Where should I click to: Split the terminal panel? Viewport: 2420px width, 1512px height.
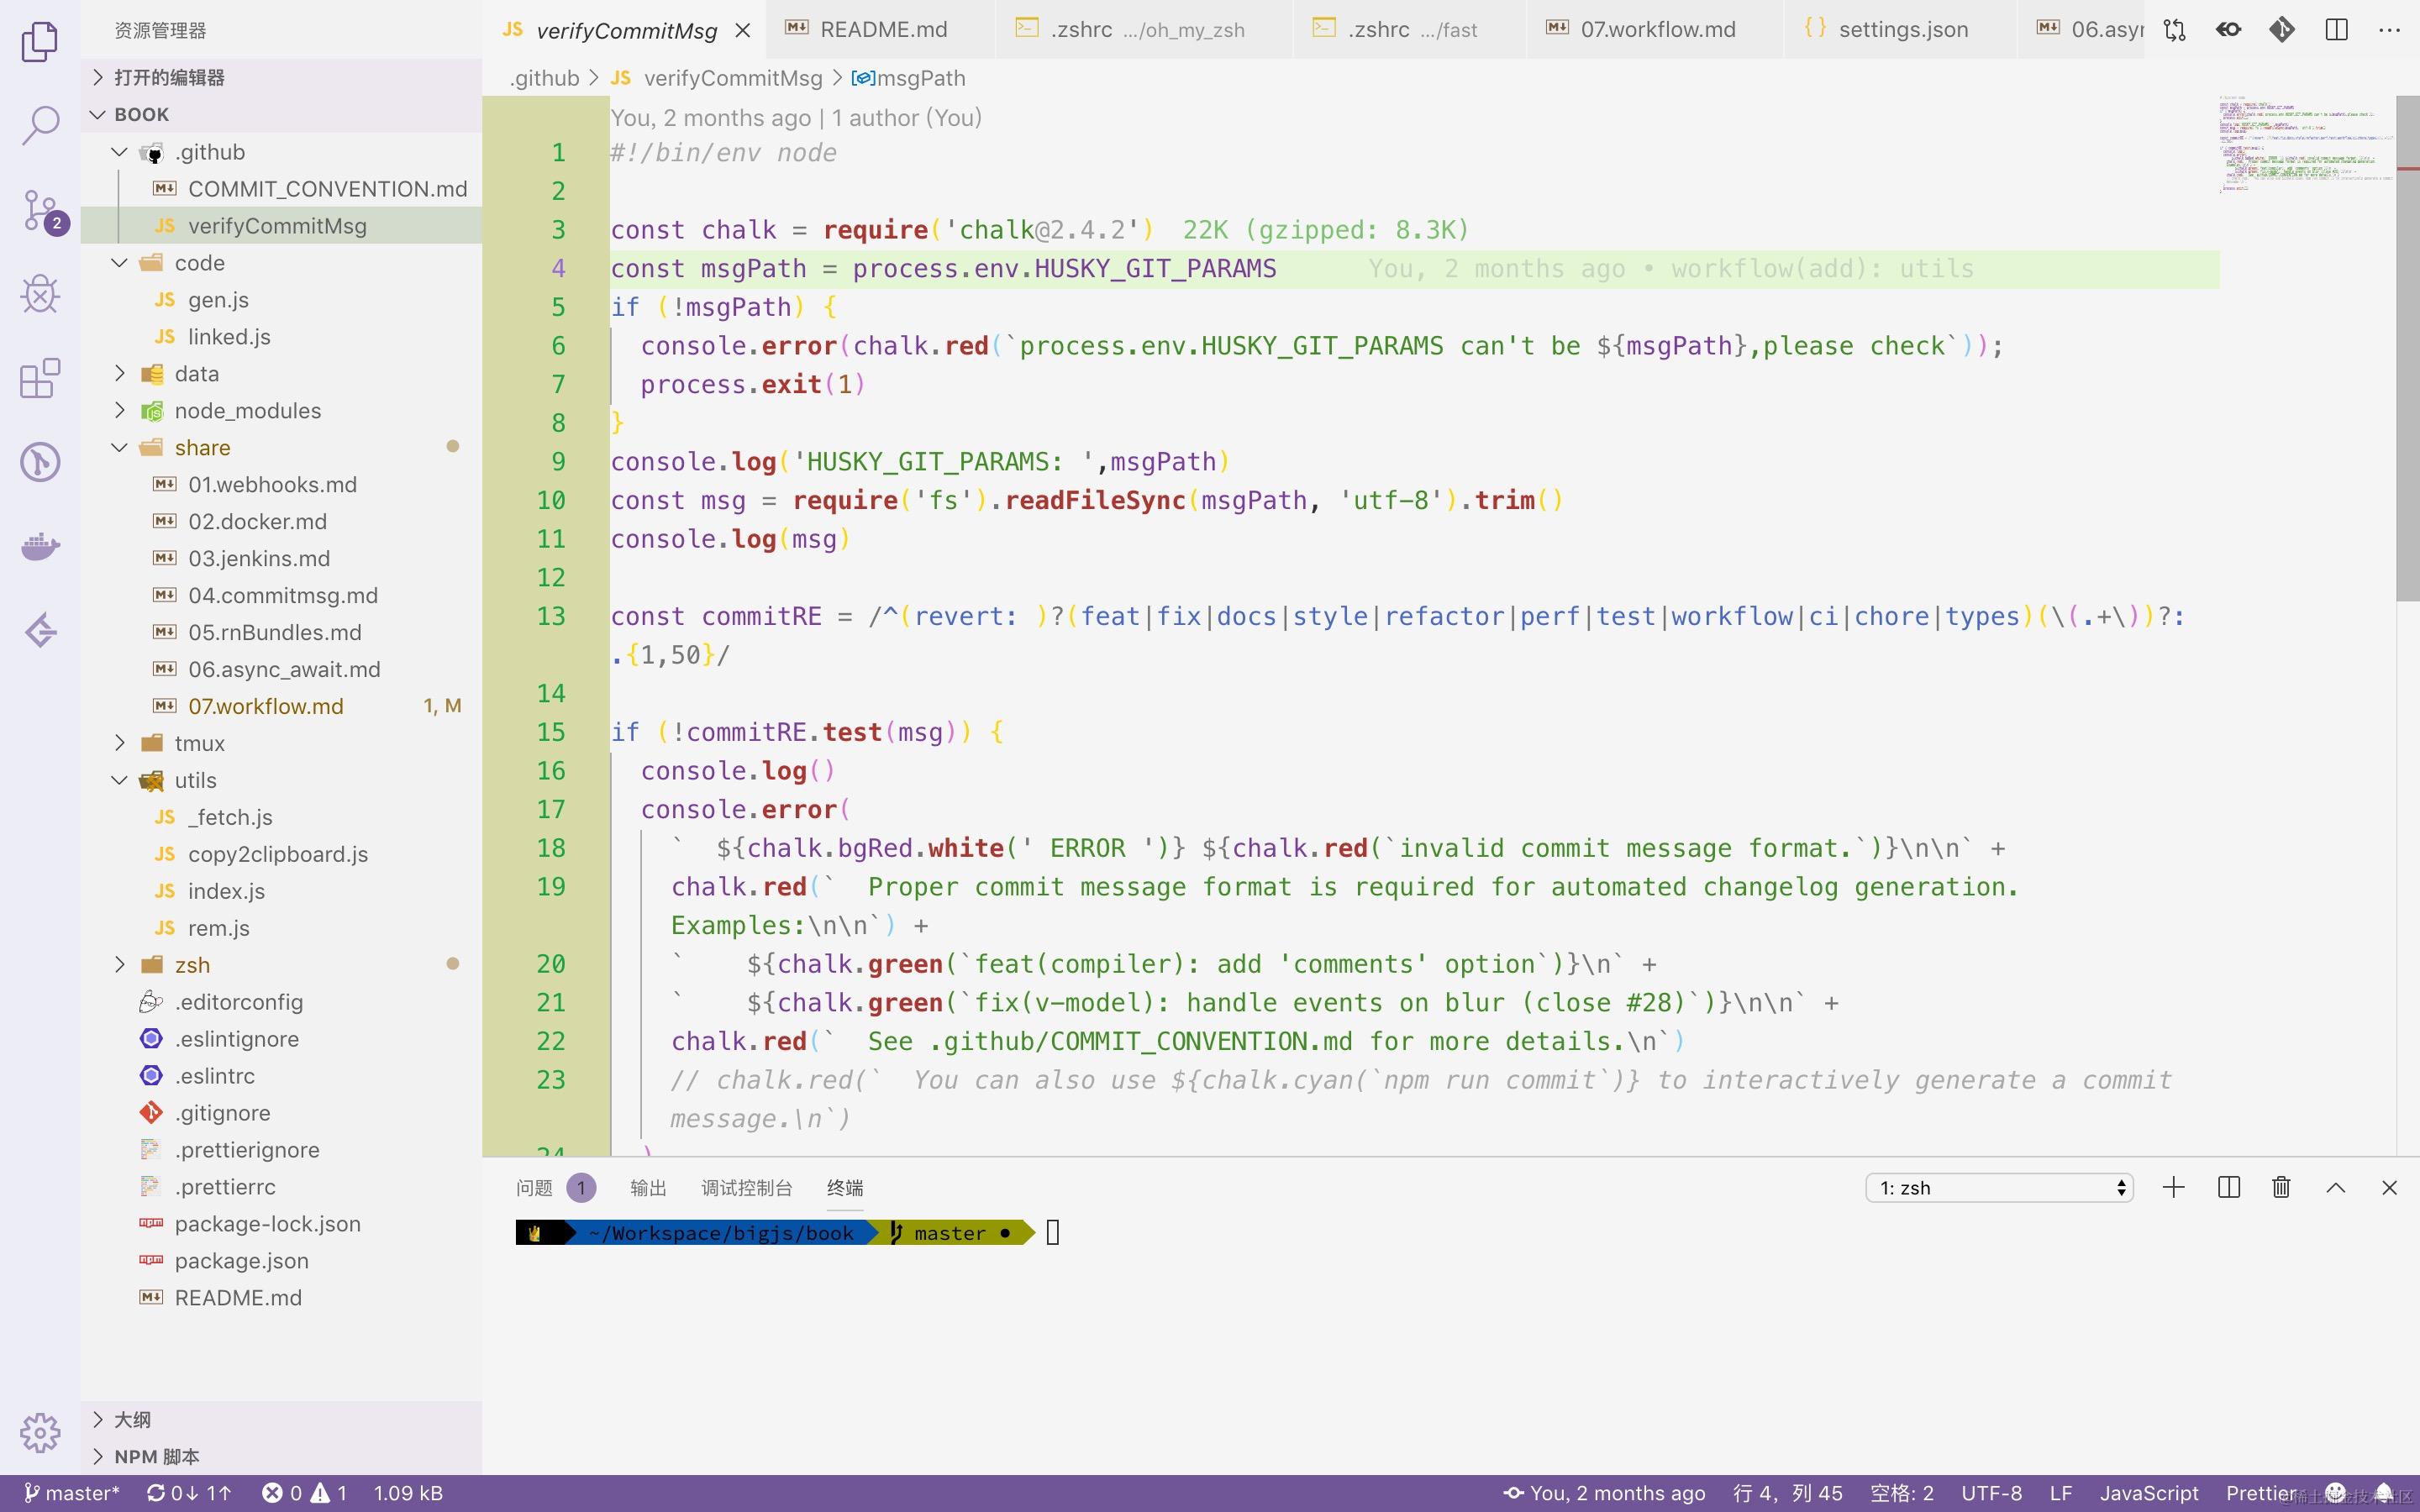pos(2229,1187)
